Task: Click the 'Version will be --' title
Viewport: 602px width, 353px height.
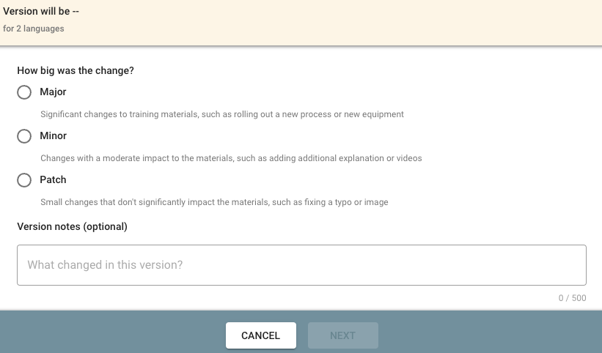Action: [x=41, y=11]
